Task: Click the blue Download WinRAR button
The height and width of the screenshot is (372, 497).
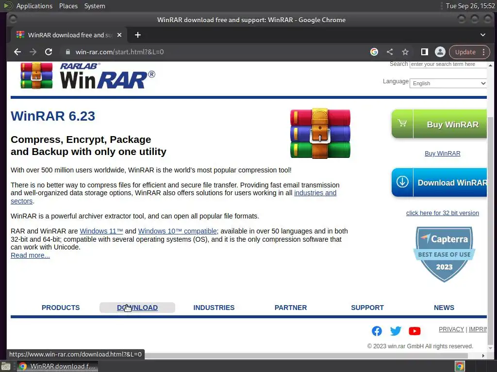Action: pyautogui.click(x=439, y=183)
